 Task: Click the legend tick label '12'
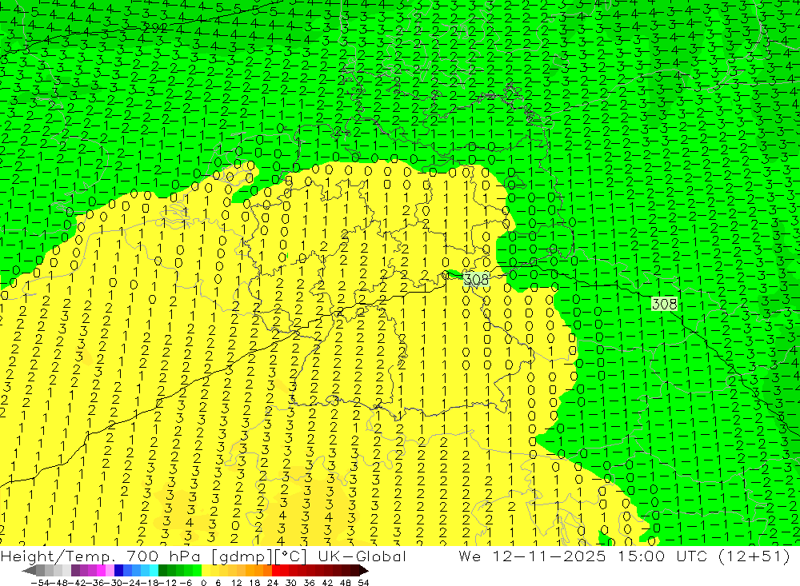click(236, 583)
